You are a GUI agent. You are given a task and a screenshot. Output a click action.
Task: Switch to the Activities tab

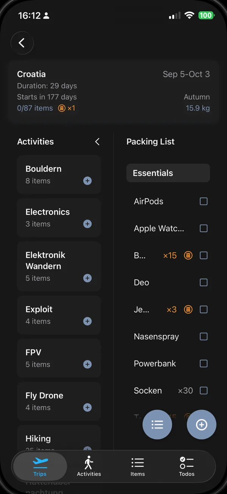pos(89,466)
